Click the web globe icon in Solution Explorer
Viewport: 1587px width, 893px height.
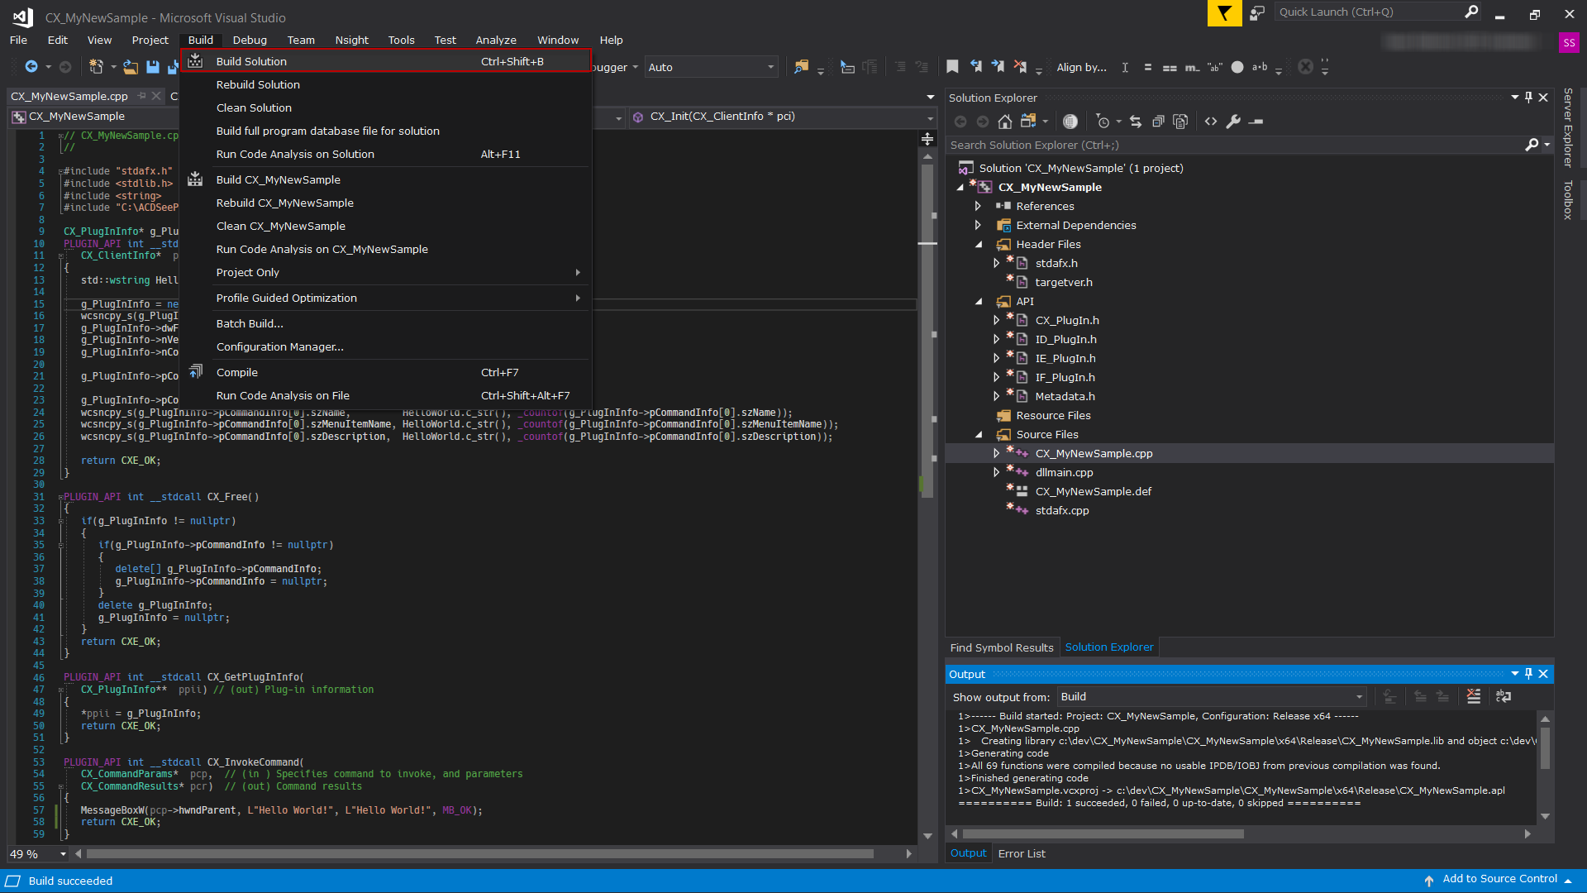point(1070,122)
